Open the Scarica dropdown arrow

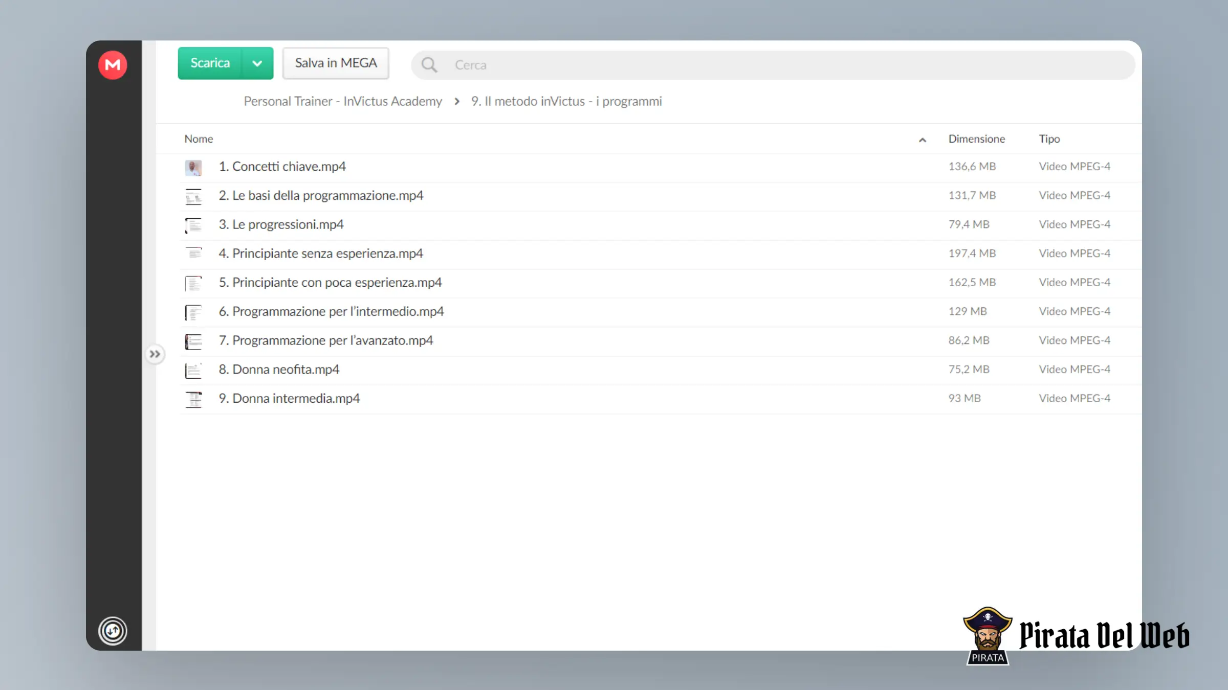tap(257, 63)
